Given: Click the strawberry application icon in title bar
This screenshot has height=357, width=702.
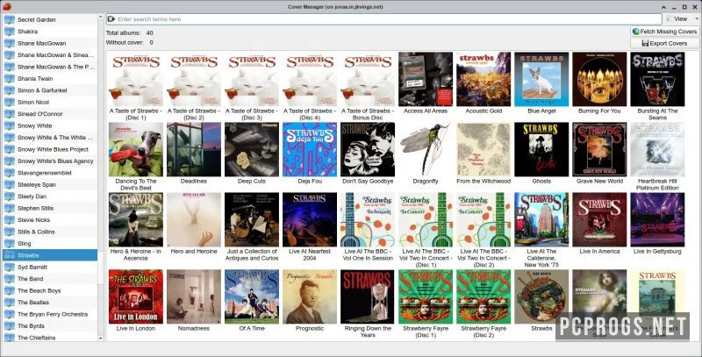Looking at the screenshot, I should [x=6, y=7].
